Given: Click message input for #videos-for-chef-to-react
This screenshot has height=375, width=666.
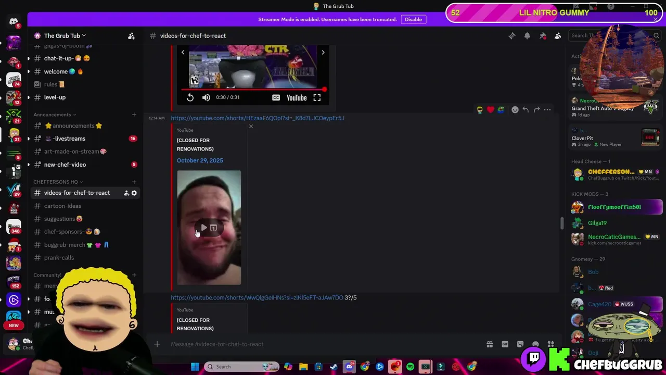Looking at the screenshot, I should [x=323, y=344].
